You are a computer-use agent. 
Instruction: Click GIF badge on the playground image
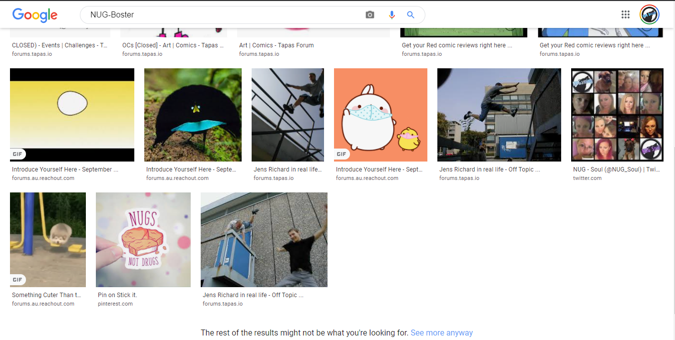click(x=17, y=280)
